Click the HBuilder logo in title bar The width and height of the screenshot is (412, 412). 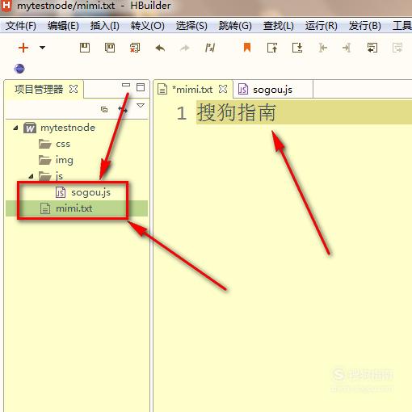point(6,6)
